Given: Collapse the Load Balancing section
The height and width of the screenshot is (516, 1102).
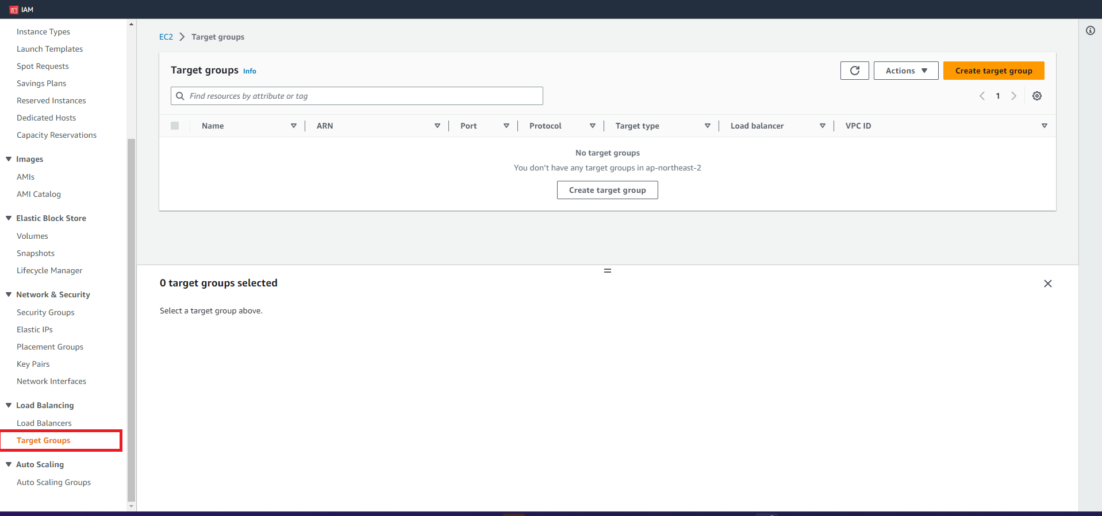Looking at the screenshot, I should tap(9, 405).
